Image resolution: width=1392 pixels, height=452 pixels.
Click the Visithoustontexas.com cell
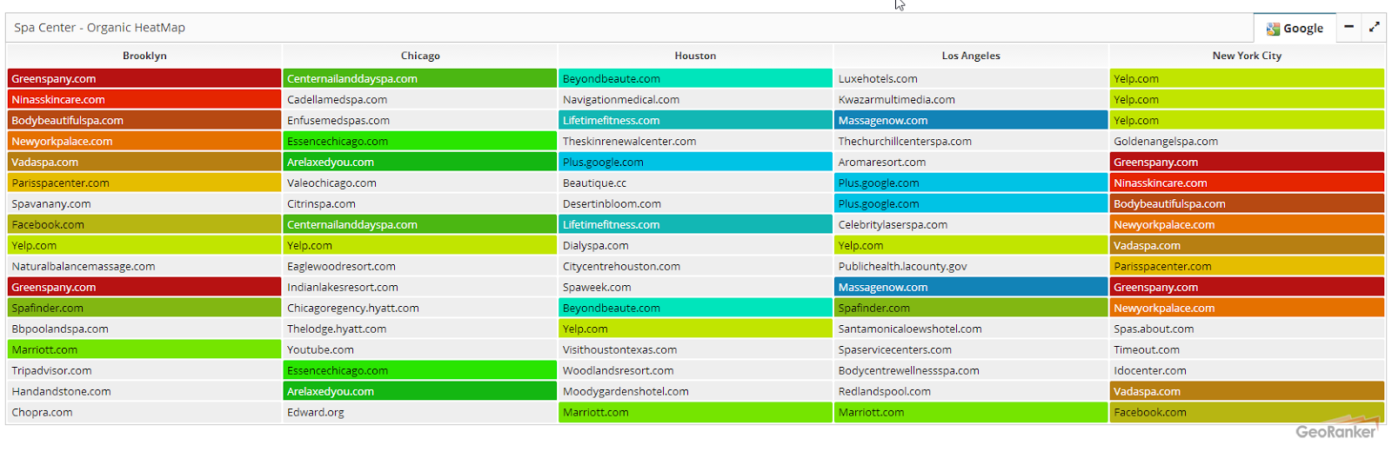click(695, 349)
